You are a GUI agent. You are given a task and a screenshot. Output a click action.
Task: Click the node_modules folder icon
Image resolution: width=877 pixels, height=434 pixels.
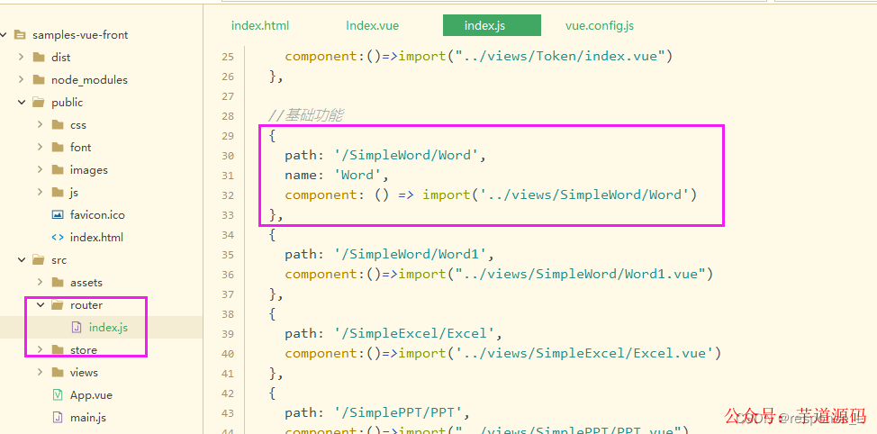click(39, 79)
